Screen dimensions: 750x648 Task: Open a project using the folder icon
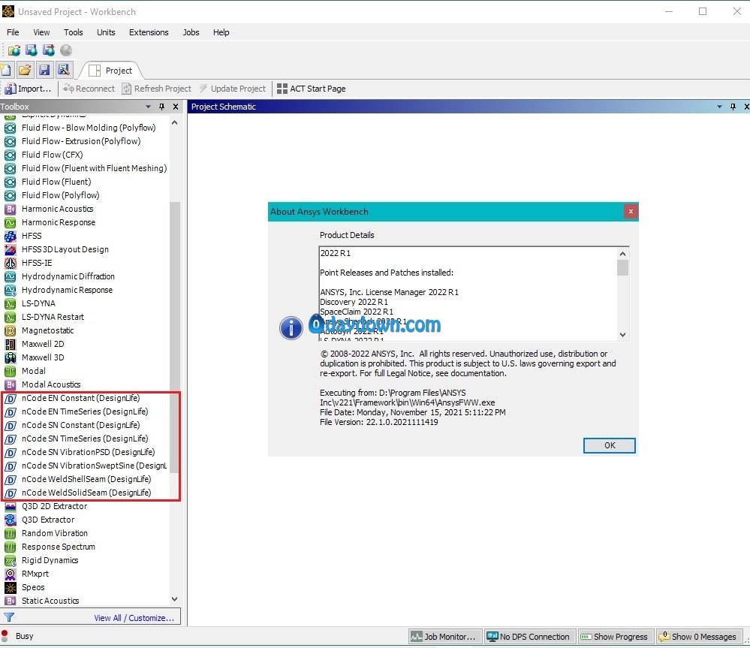click(x=25, y=71)
